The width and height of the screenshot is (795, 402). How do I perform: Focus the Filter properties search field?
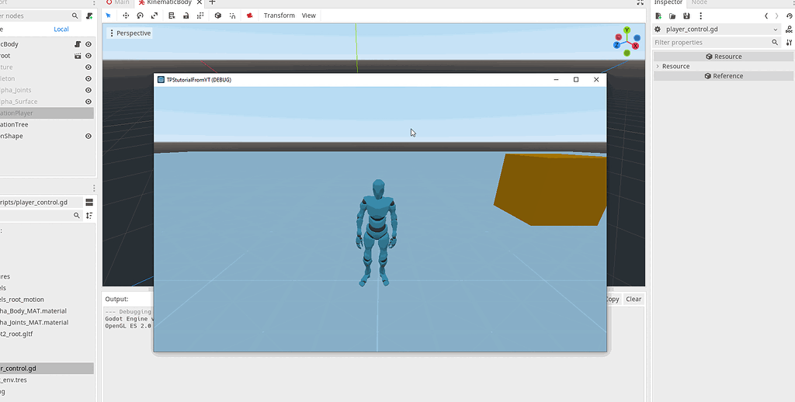(x=717, y=43)
